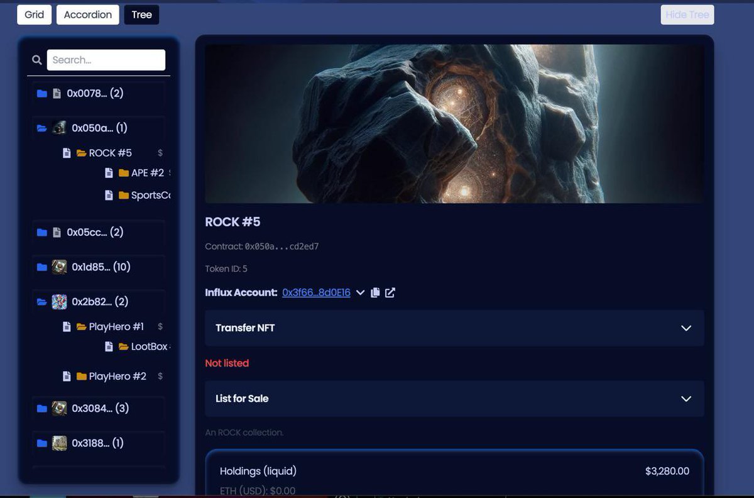Click collection thumbnail beside 0x3084…
The height and width of the screenshot is (498, 754).
pos(59,408)
